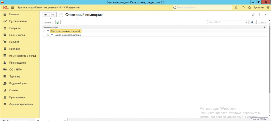The image size is (271, 121).
Task: Go forward with right arrow button
Action: point(53,15)
